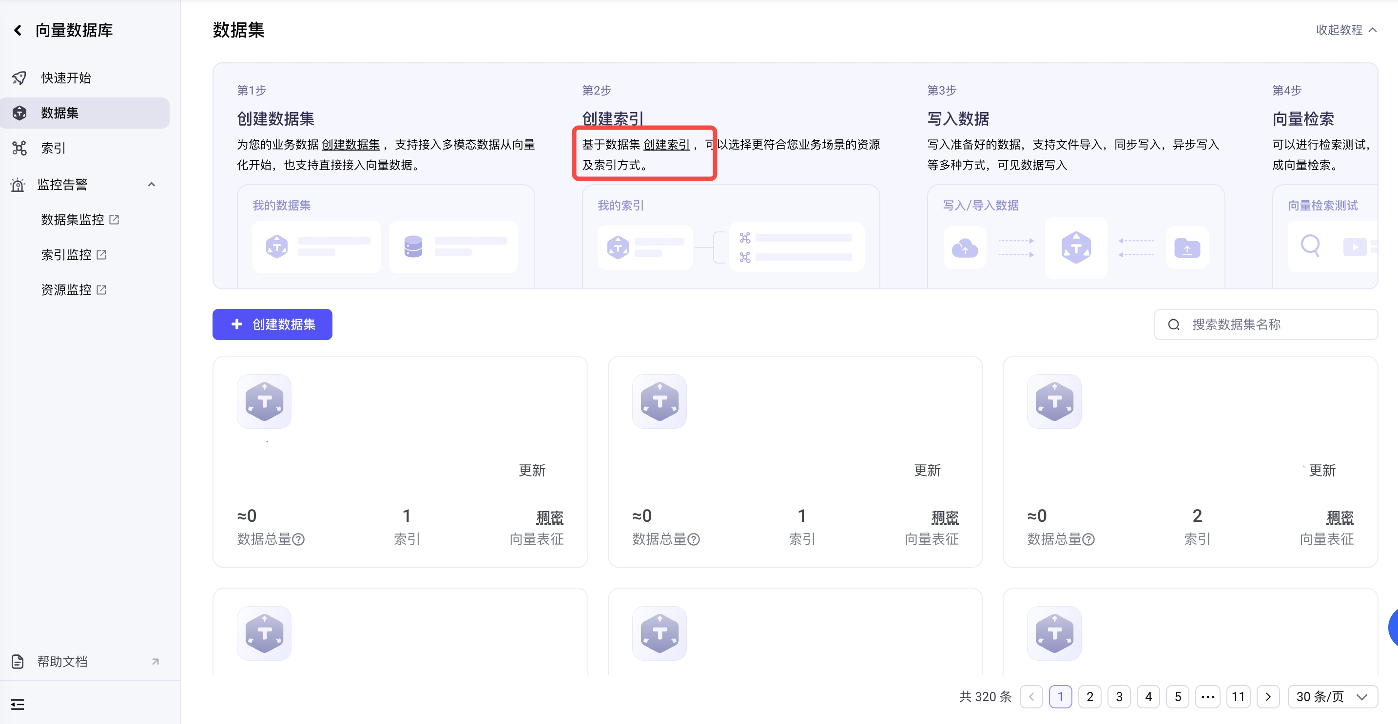The image size is (1398, 724).
Task: Open 快速开始 rocket icon in sidebar
Action: pyautogui.click(x=19, y=78)
